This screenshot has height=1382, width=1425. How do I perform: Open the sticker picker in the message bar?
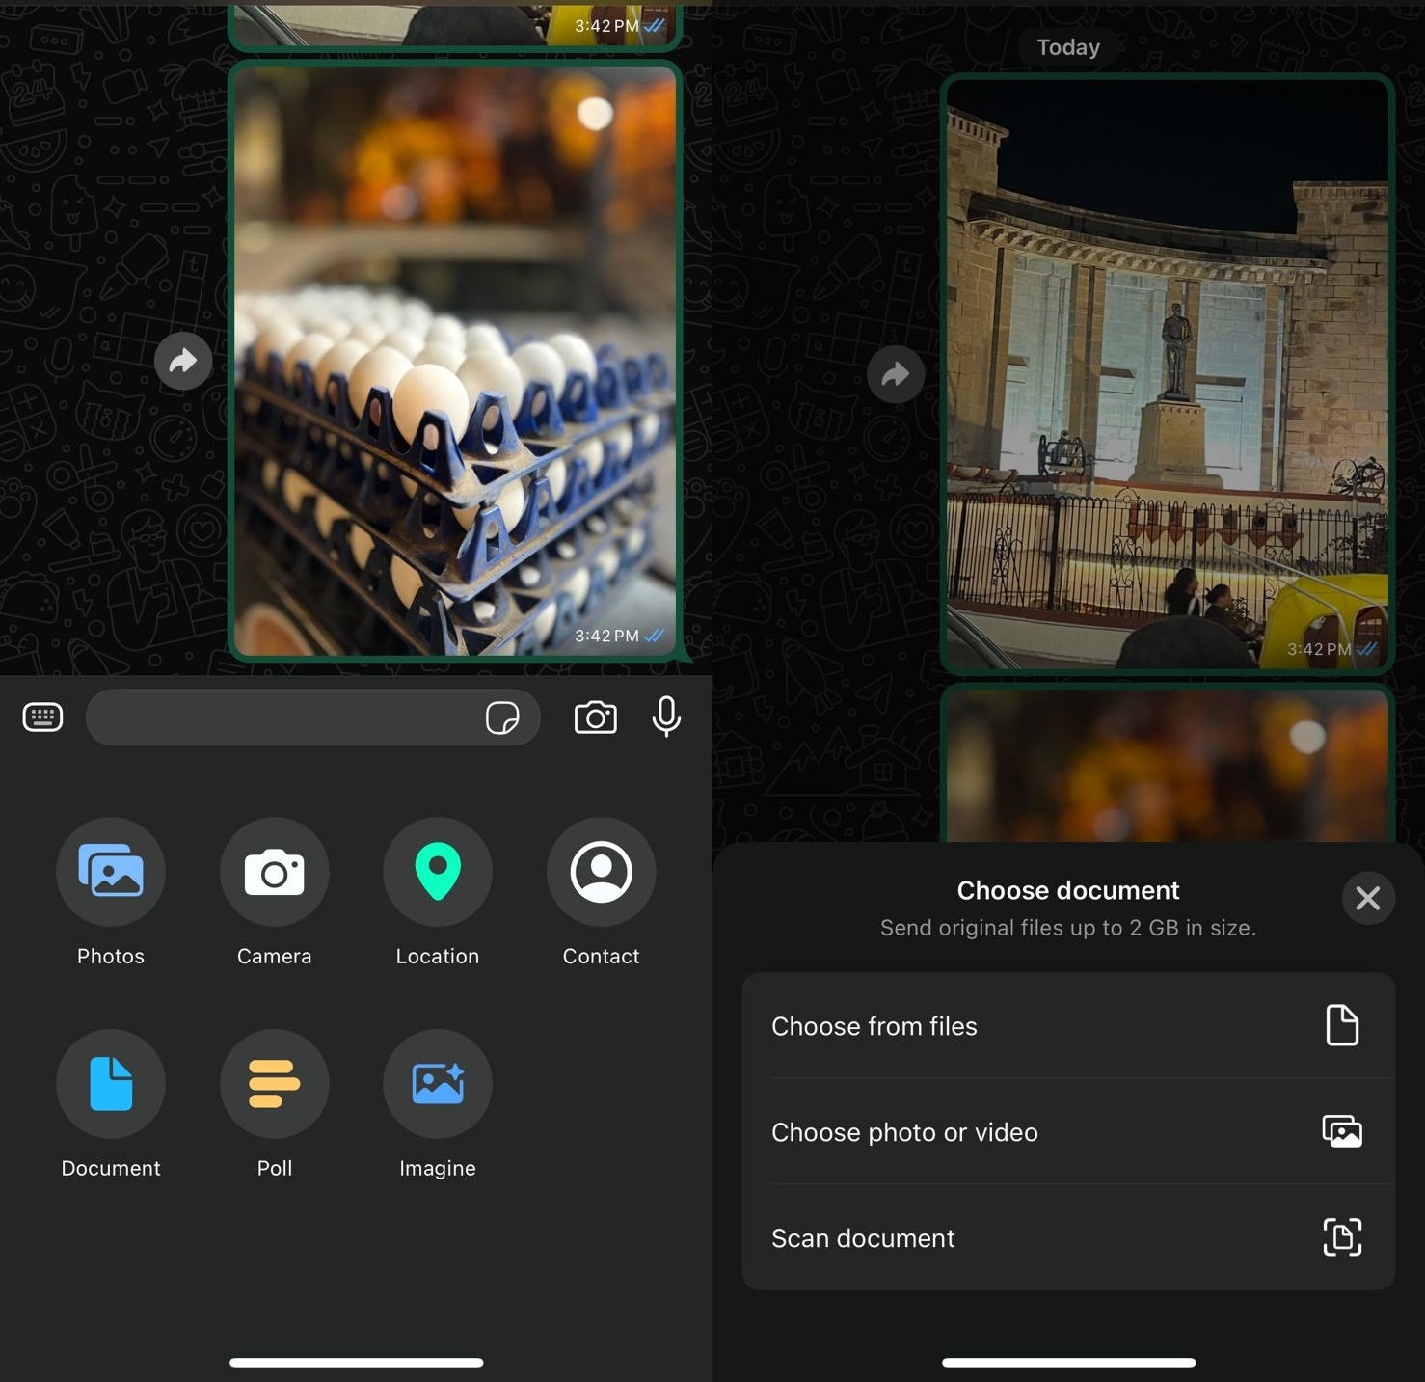(x=502, y=718)
